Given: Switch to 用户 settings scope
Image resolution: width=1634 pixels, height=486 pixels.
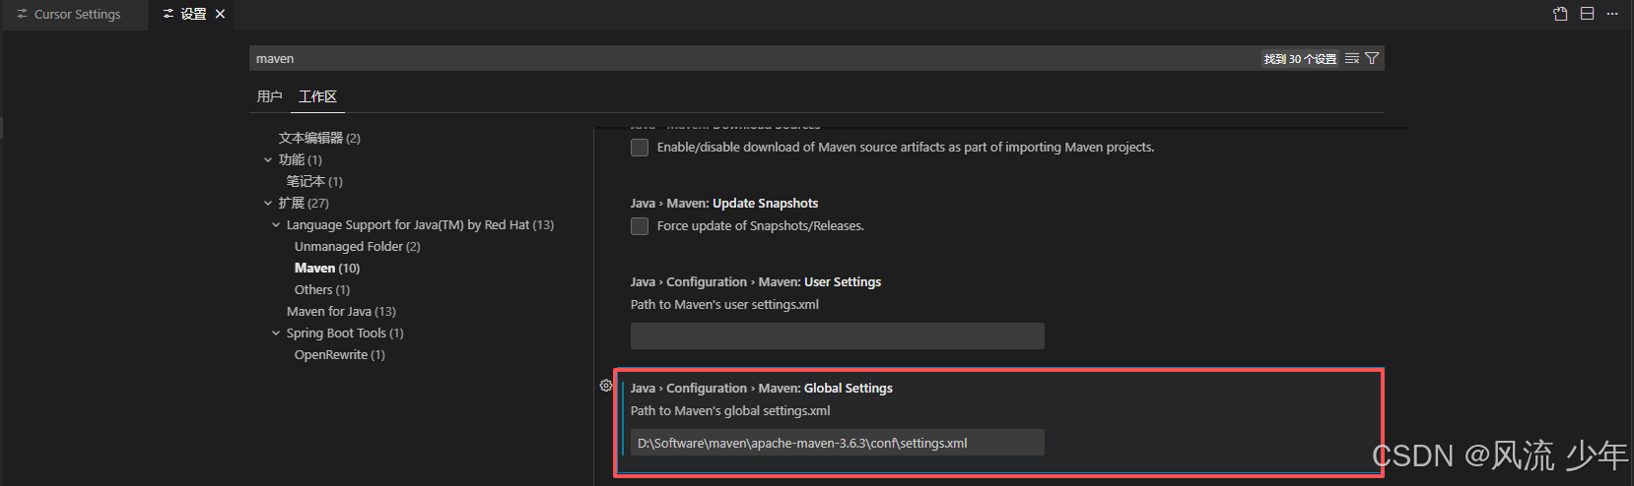Looking at the screenshot, I should (x=269, y=96).
